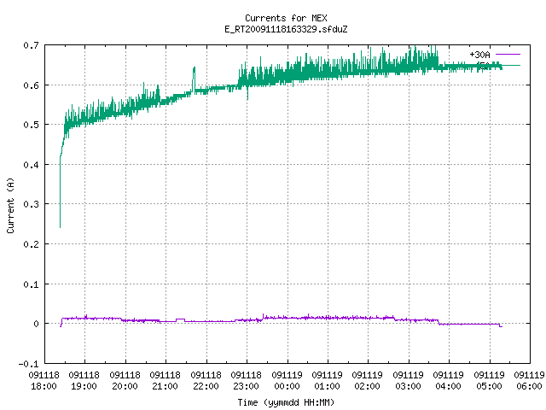Select the 091119 06:00 time tick label

[x=530, y=381]
